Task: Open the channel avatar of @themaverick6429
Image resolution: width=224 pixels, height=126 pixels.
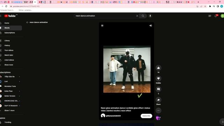Action: point(103,115)
